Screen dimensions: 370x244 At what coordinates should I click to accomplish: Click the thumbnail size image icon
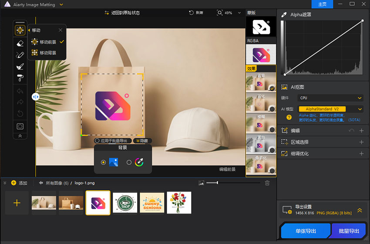pos(201,183)
